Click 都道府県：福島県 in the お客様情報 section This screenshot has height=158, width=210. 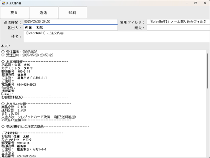coord(14,75)
